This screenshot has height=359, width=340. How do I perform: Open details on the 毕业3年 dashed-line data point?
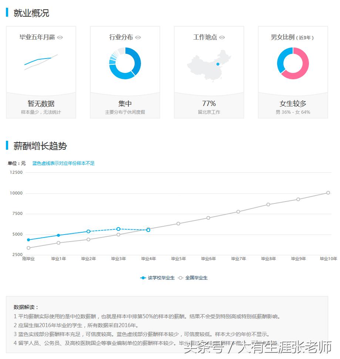coord(118,229)
